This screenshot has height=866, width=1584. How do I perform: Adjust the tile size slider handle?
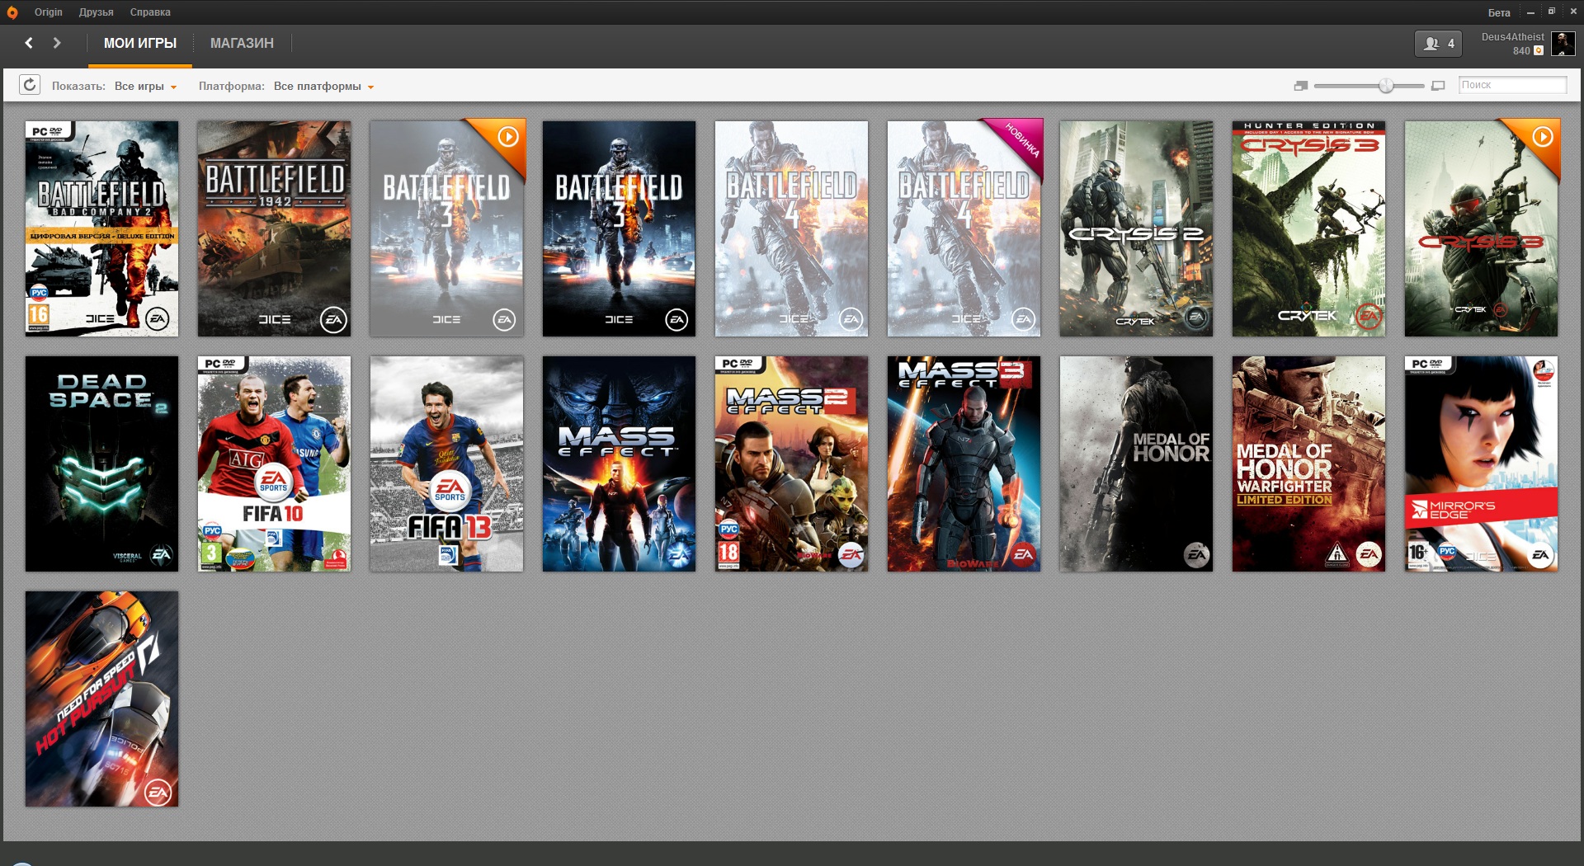tap(1386, 86)
